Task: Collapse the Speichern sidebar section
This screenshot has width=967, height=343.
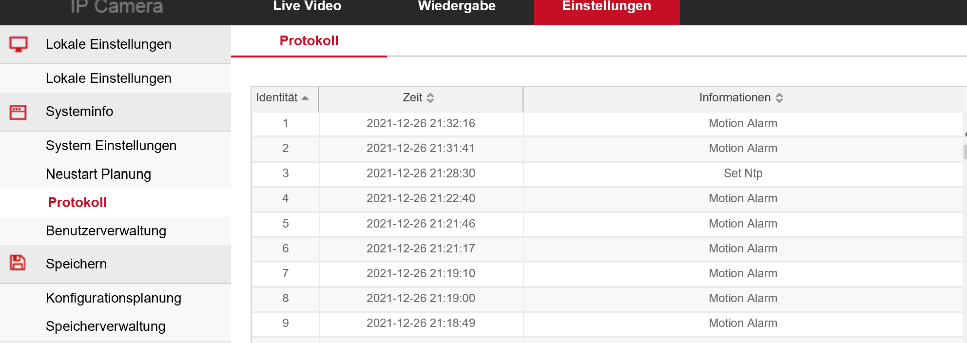Action: (76, 264)
